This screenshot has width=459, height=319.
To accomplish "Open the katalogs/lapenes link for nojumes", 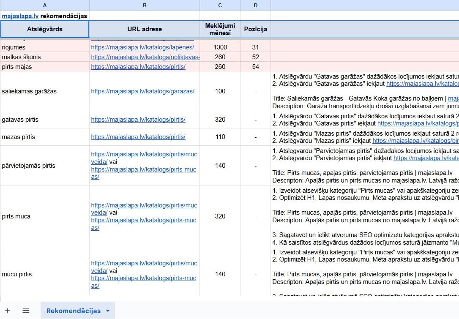I will [x=142, y=47].
